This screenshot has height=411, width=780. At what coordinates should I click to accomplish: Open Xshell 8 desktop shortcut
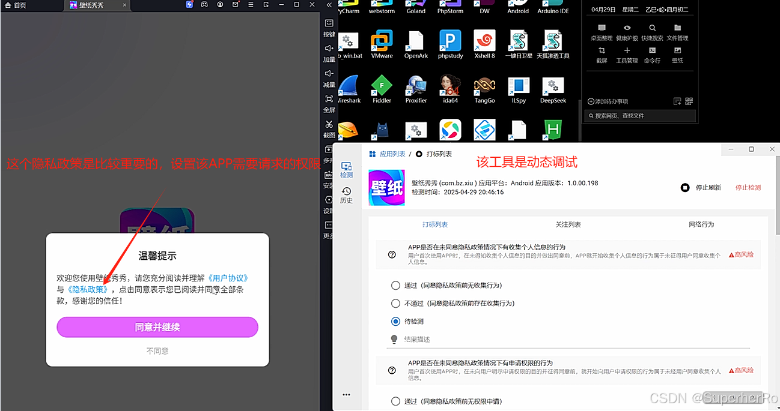click(484, 44)
